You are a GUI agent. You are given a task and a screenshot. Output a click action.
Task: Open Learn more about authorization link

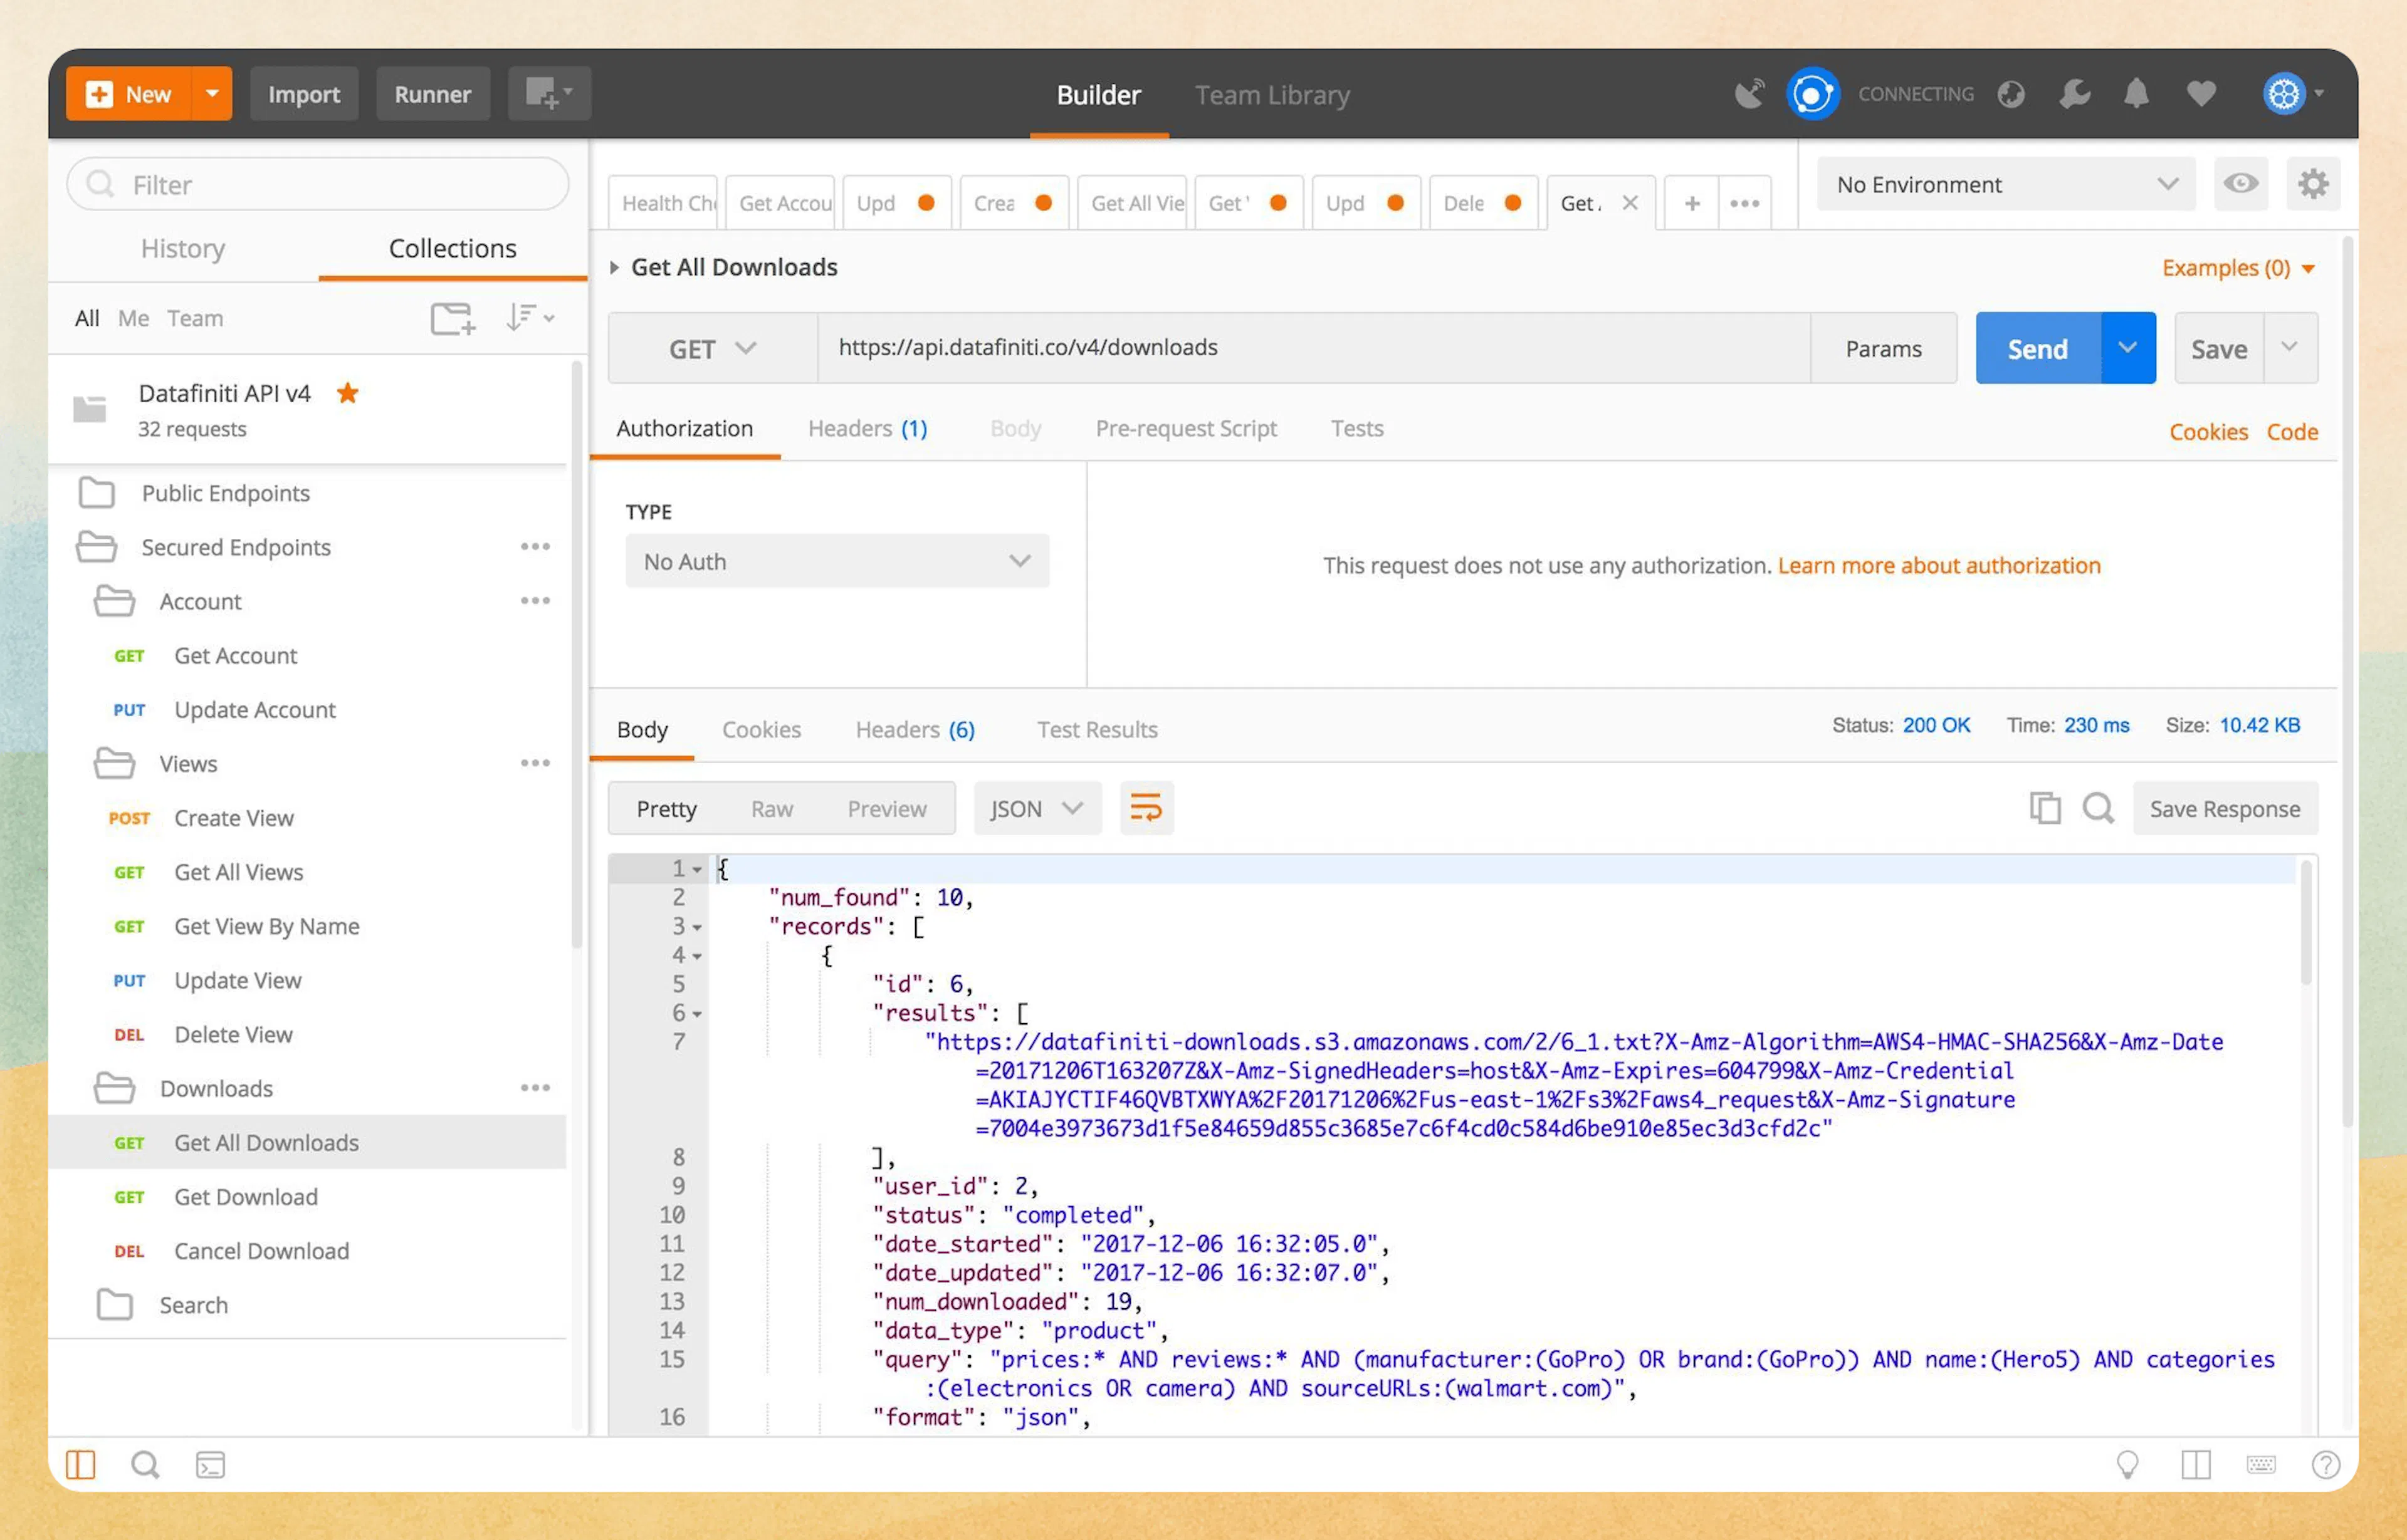click(1939, 565)
